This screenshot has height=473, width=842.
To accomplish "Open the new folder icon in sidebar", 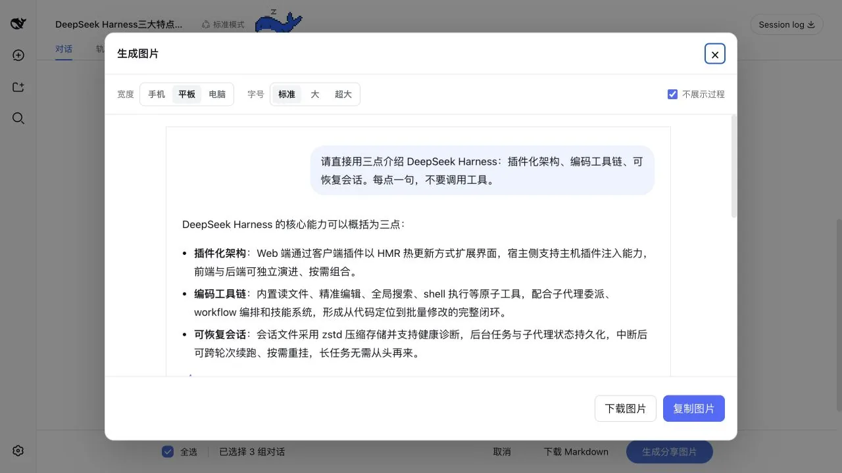I will (x=18, y=87).
